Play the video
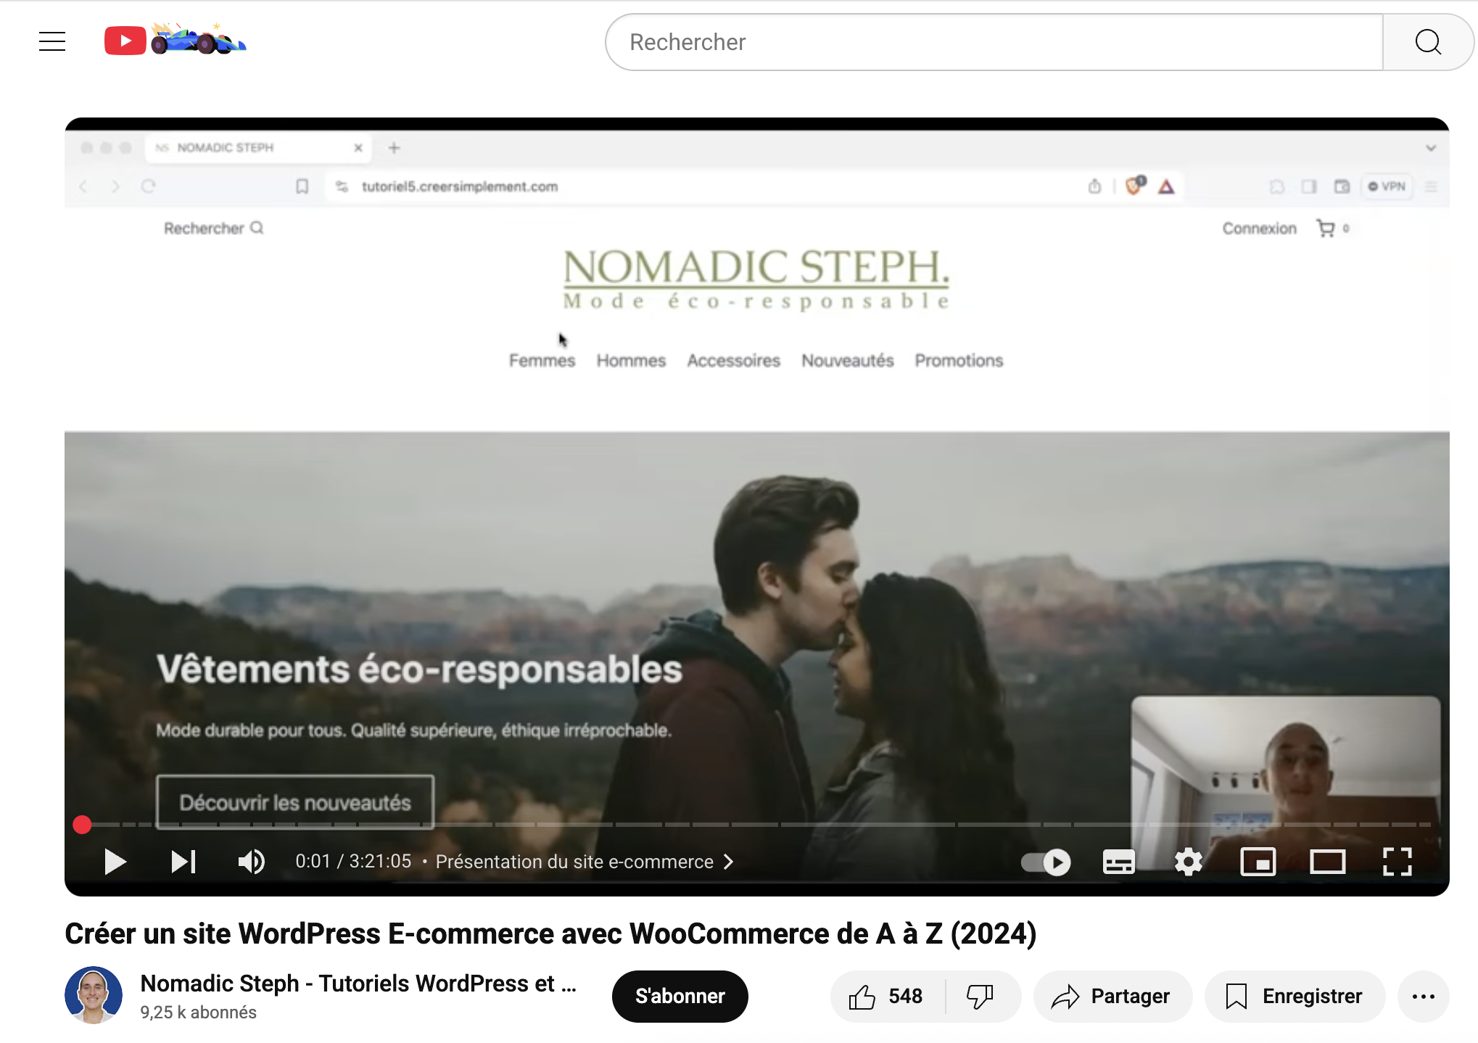The height and width of the screenshot is (1043, 1478). coord(115,862)
